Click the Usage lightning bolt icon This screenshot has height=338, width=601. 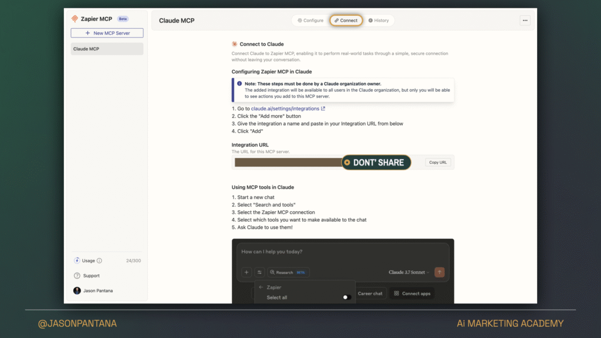77,261
